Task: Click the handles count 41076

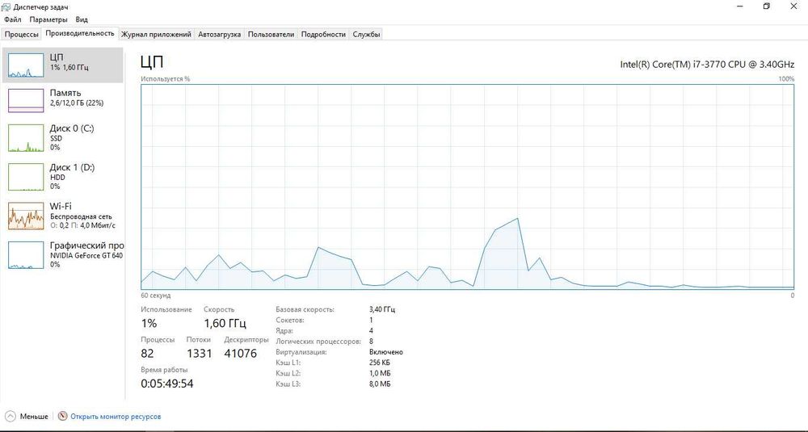Action: coord(240,353)
